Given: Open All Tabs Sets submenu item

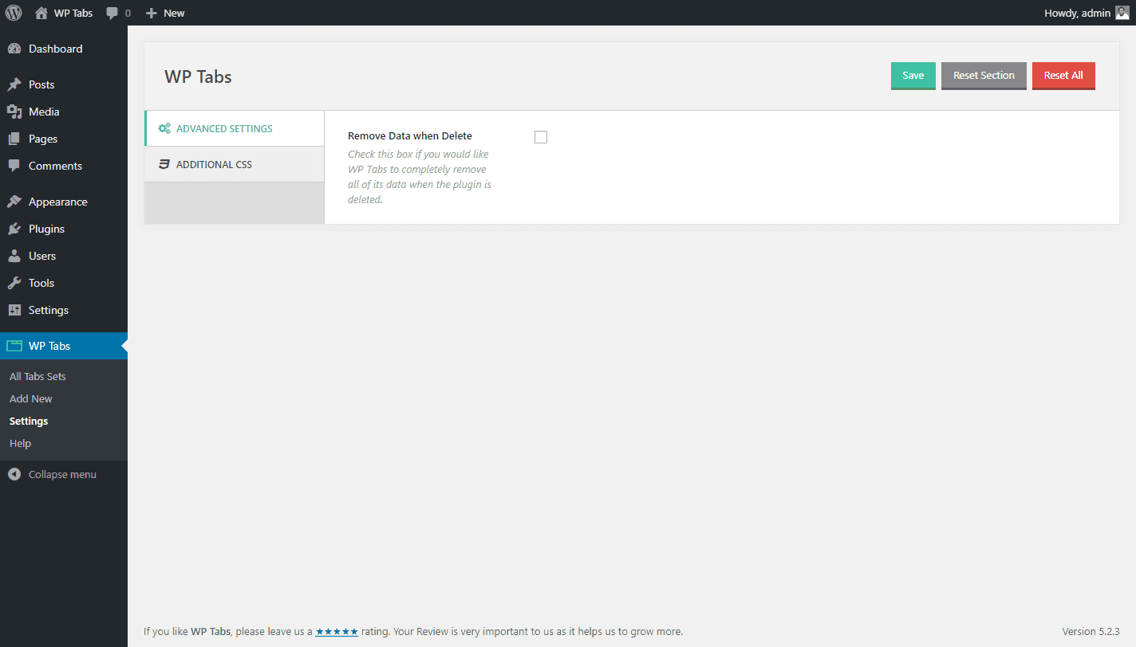Looking at the screenshot, I should tap(37, 376).
